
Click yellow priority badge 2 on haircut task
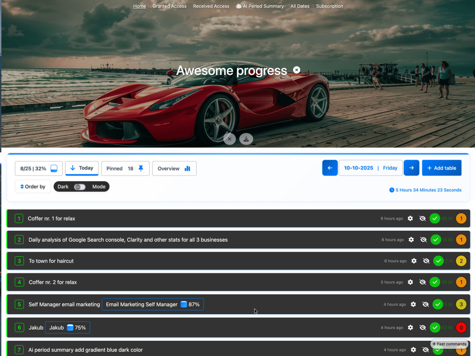(461, 261)
